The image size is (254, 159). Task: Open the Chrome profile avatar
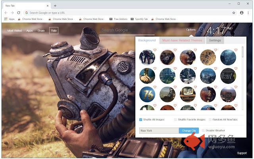(x=242, y=13)
